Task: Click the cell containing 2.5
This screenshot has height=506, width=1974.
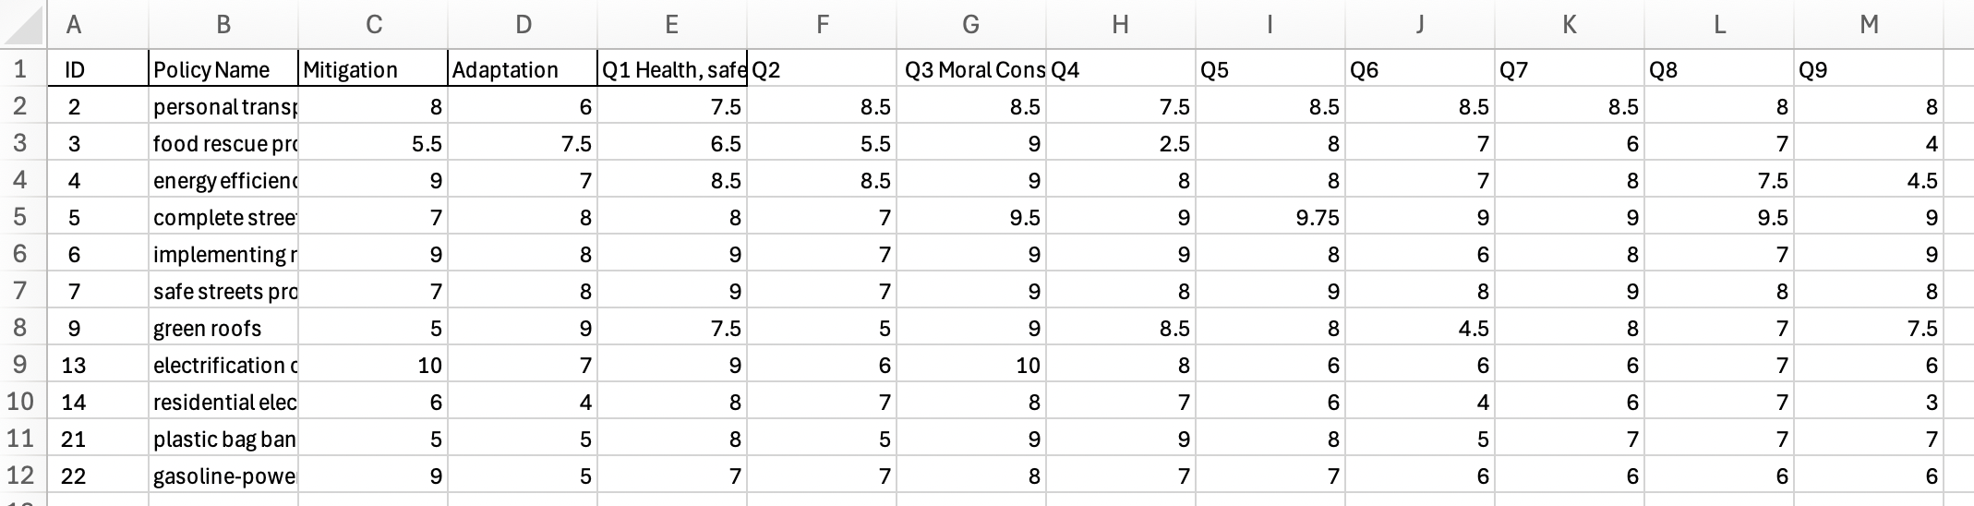Action: tap(1121, 143)
